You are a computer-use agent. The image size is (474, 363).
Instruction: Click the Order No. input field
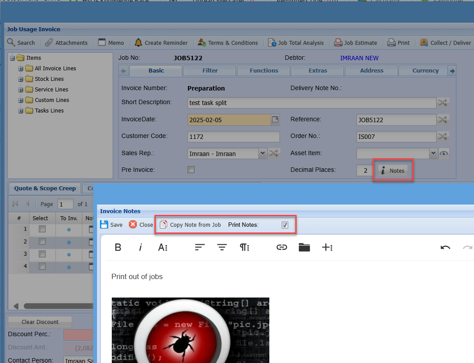pyautogui.click(x=396, y=137)
